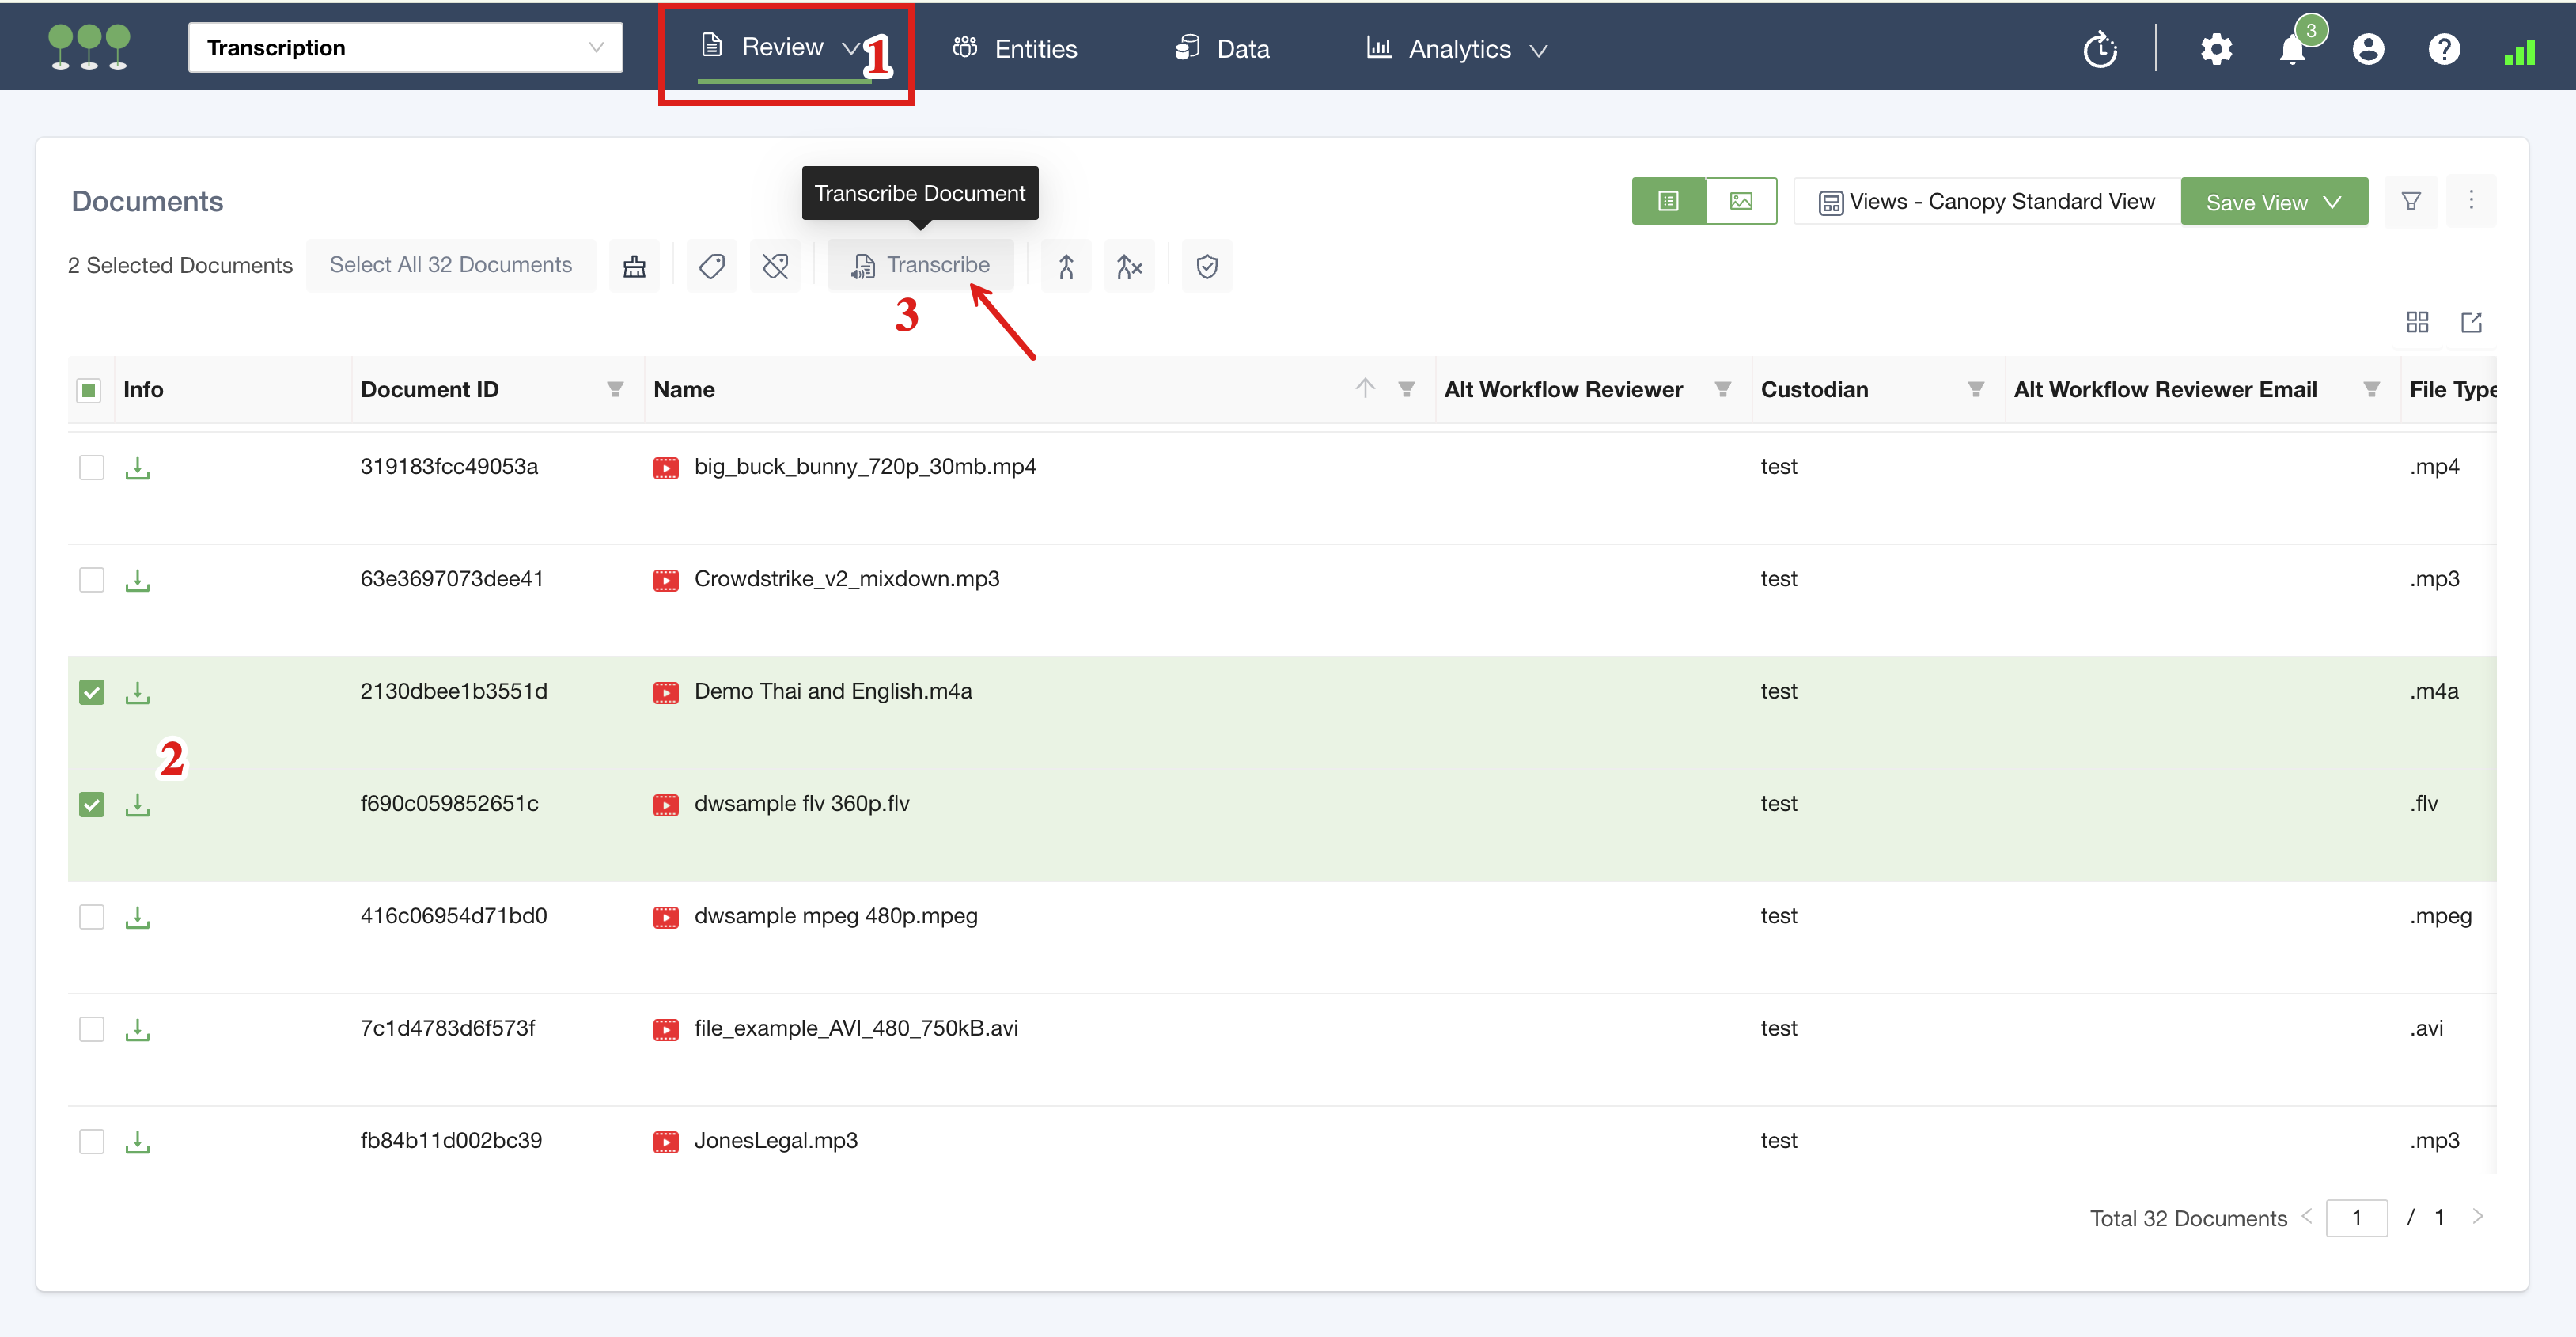Click the tag documents icon
2576x1337 pixels.
click(x=711, y=266)
